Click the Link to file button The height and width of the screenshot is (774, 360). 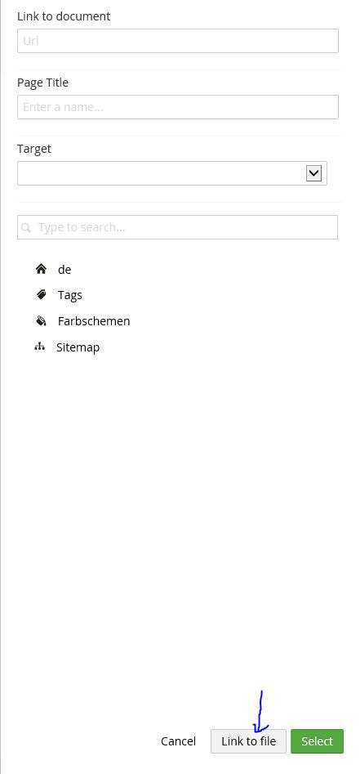coord(248,741)
